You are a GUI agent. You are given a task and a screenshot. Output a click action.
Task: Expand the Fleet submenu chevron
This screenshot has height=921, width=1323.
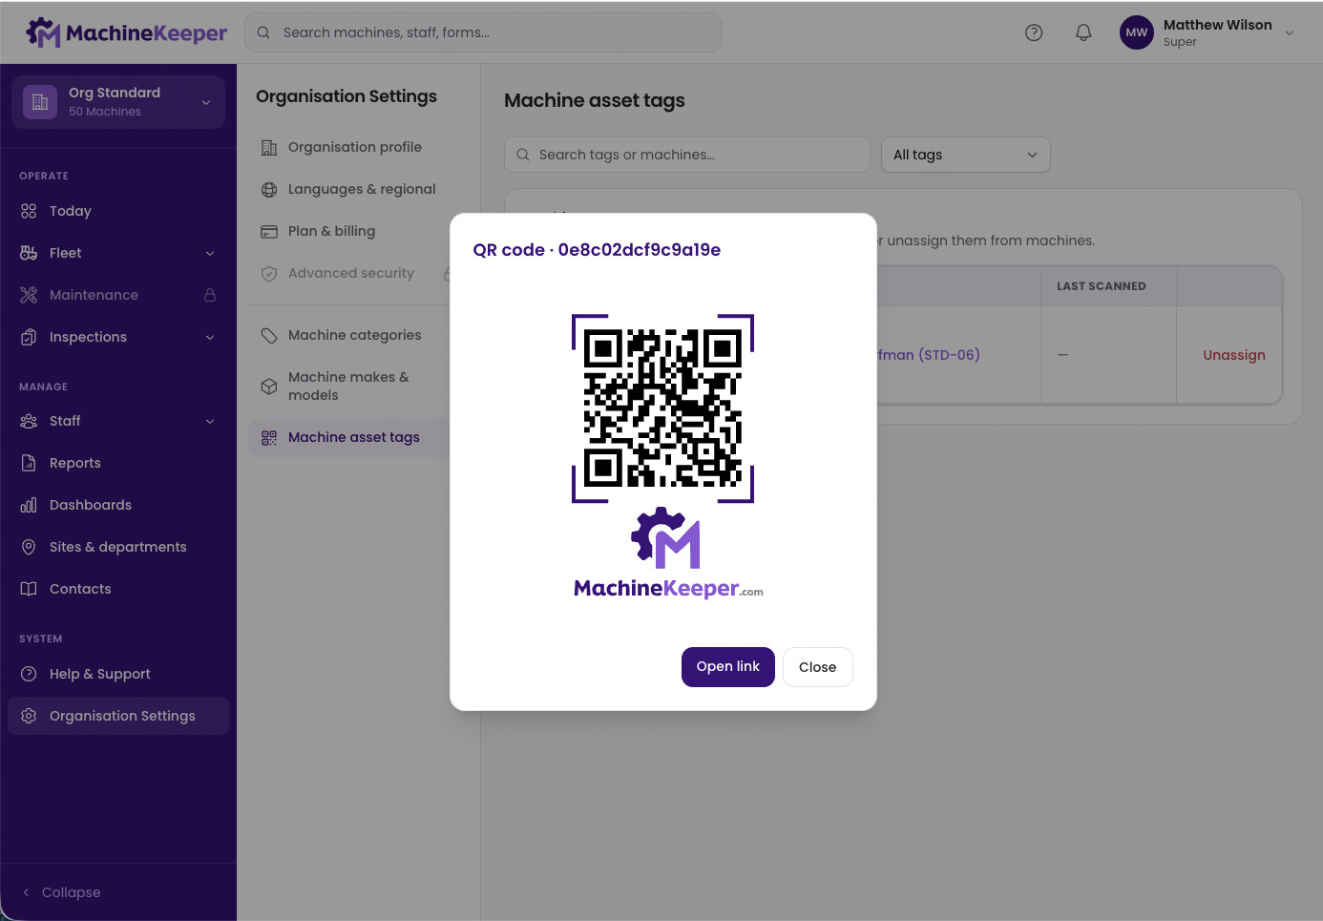coord(210,253)
